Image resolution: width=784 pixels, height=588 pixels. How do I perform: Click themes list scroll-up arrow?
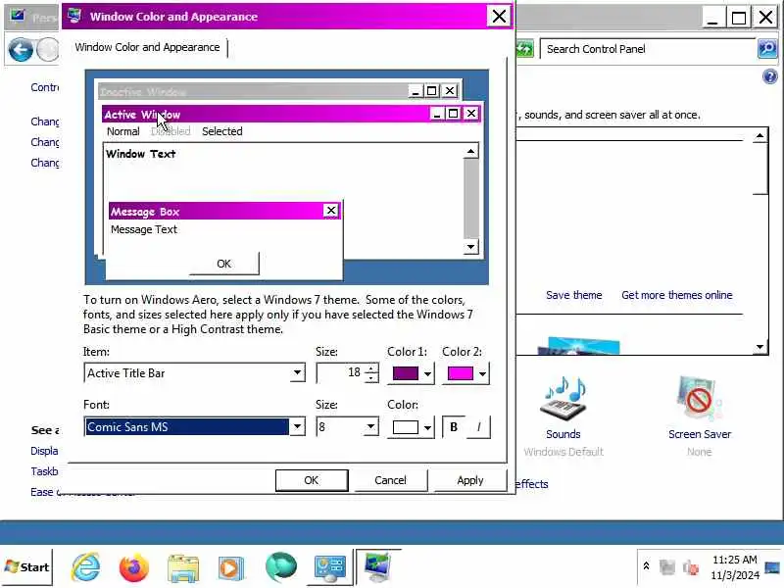point(760,135)
